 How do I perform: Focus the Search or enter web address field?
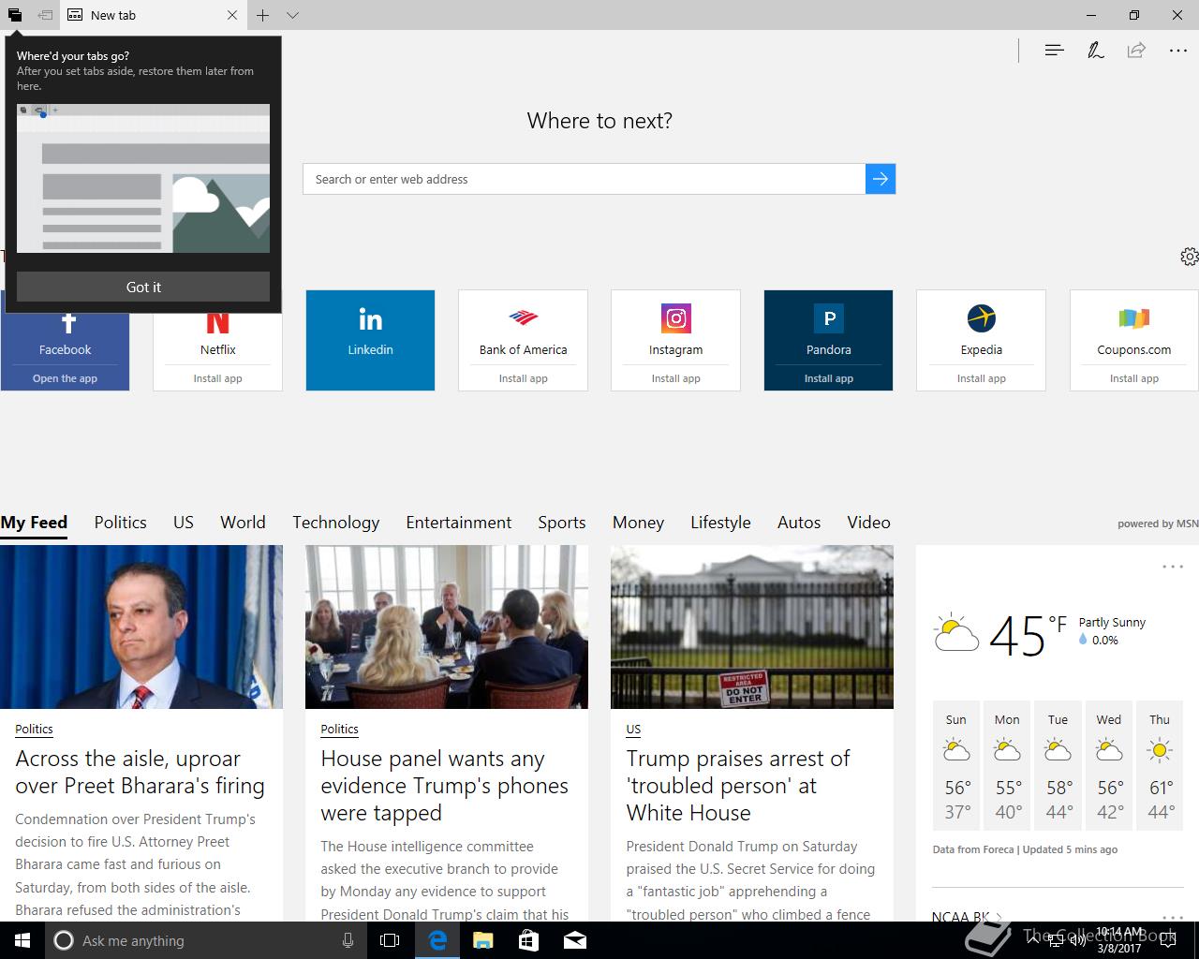585,179
